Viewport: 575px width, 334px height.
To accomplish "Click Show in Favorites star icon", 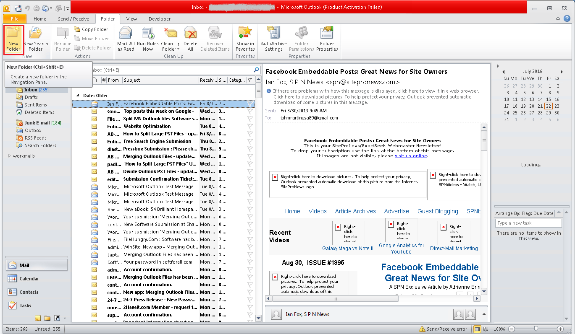I will 245,39.
